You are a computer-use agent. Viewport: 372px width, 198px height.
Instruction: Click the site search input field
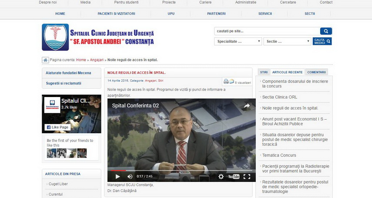pos(266,31)
